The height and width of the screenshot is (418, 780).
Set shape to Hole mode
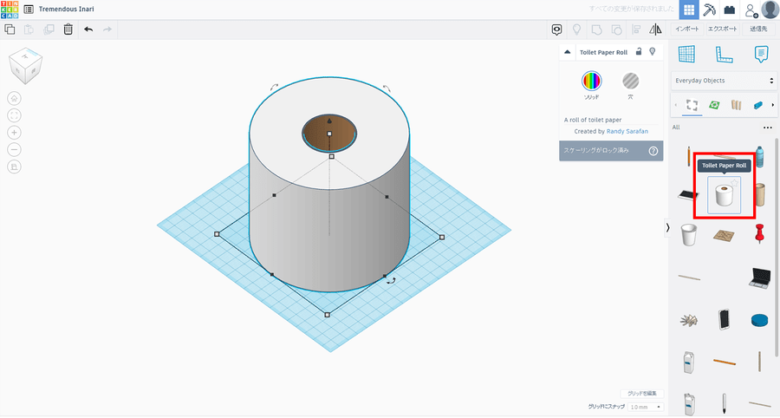(x=630, y=82)
